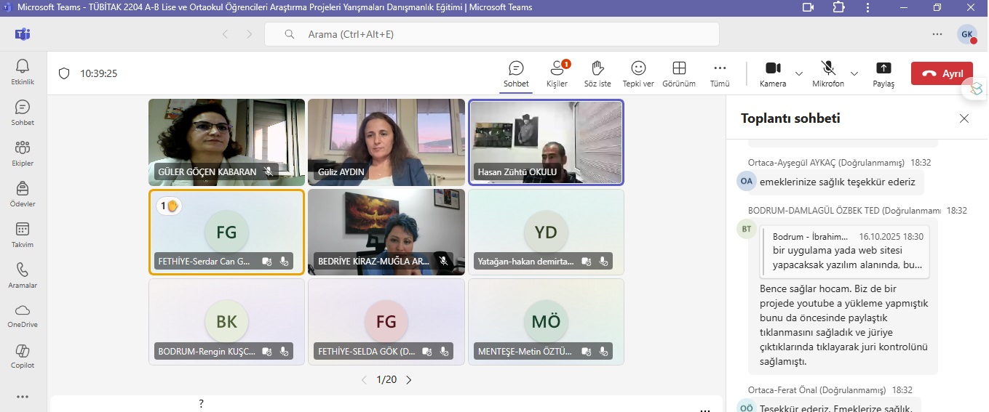989x412 pixels.
Task: Raise hand with Söz iste
Action: pyautogui.click(x=597, y=73)
